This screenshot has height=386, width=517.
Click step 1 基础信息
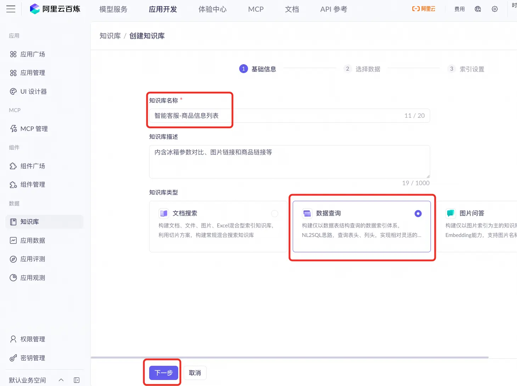(258, 69)
